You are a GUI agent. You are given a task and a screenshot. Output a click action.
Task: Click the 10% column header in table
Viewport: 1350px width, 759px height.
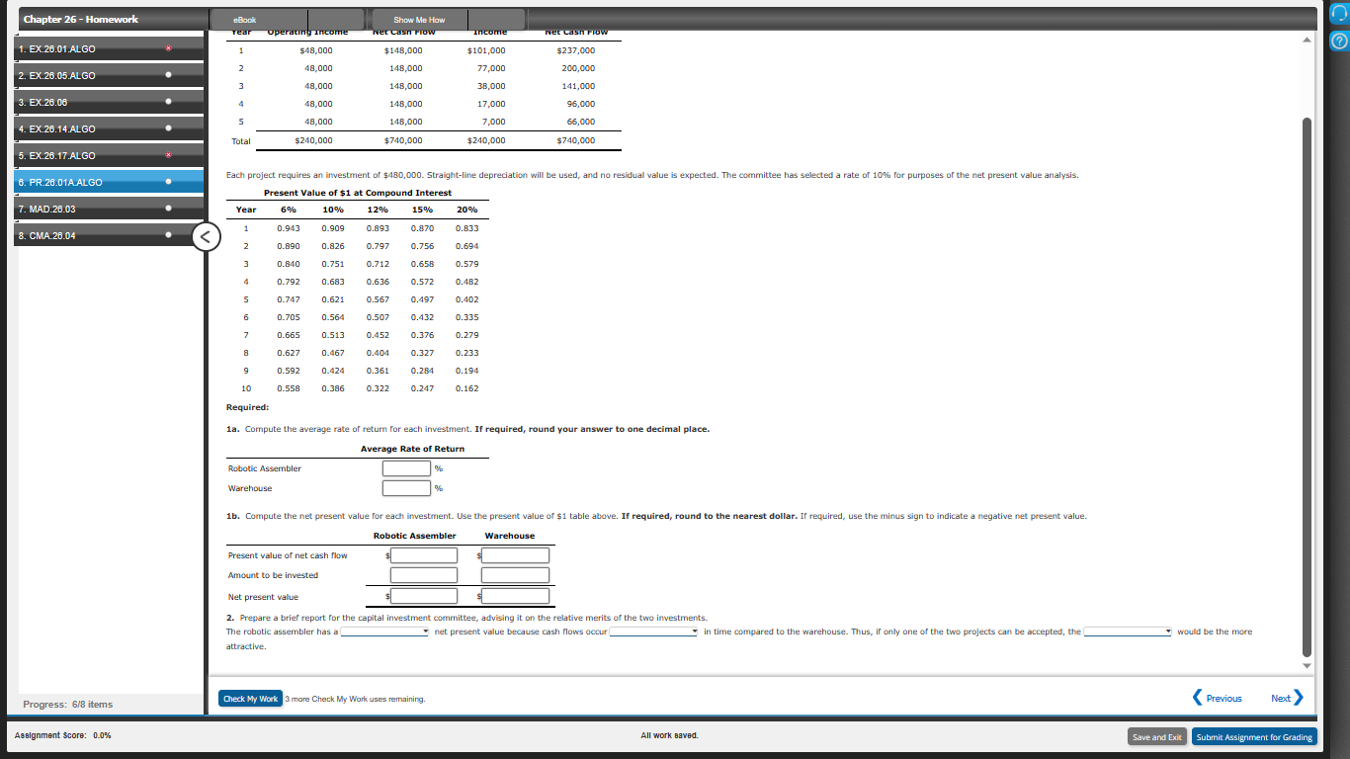click(x=333, y=210)
